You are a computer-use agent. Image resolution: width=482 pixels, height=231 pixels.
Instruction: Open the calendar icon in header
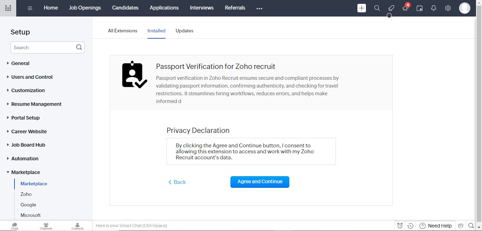click(x=420, y=8)
